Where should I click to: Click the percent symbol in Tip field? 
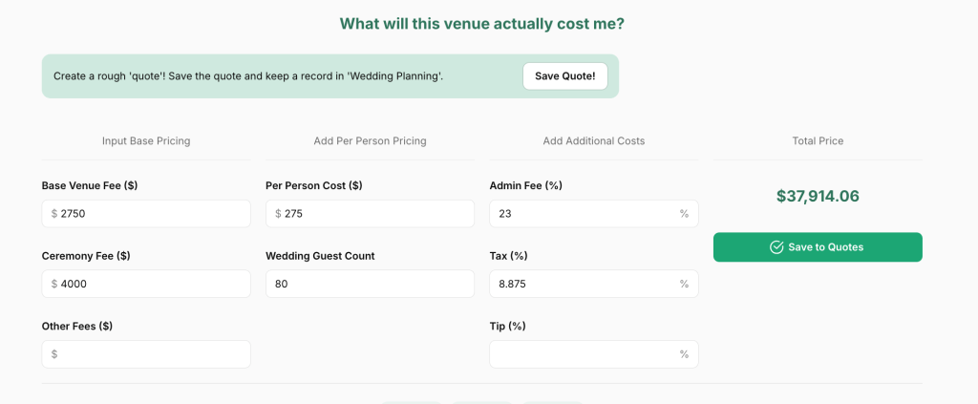684,354
